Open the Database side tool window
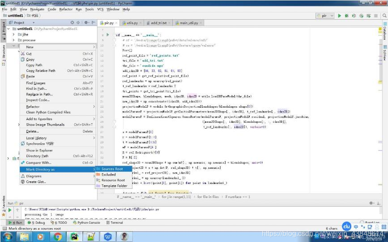This screenshot has width=388, height=242. pos(385,32)
